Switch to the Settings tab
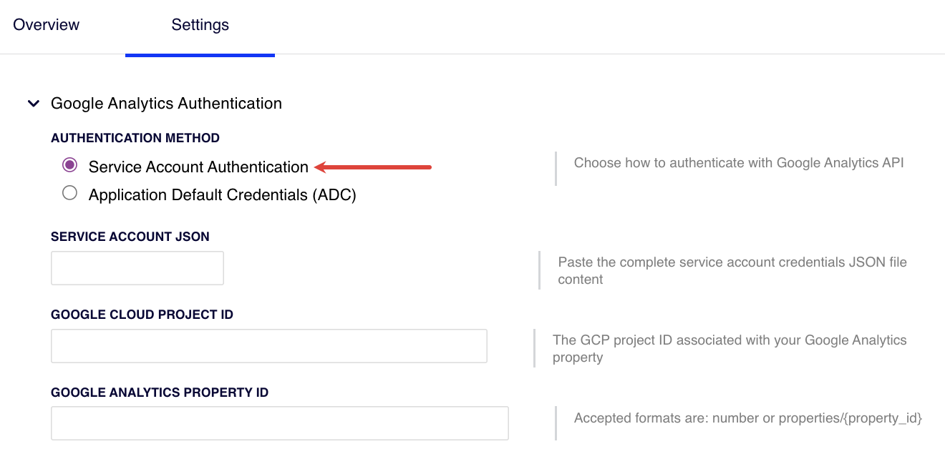The width and height of the screenshot is (945, 459). point(200,24)
